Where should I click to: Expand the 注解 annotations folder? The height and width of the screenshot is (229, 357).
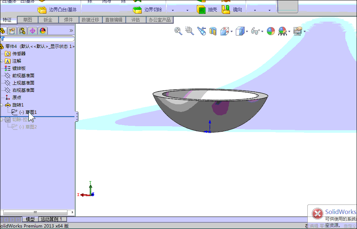point(1,61)
